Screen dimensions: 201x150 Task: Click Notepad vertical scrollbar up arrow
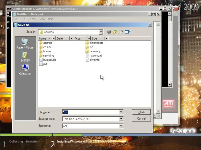[x=158, y=24]
